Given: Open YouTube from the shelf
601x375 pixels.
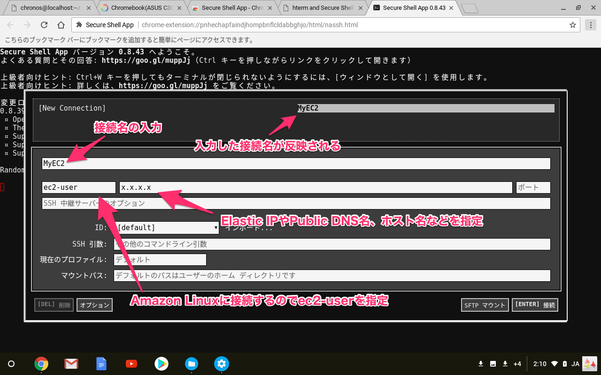Looking at the screenshot, I should click(x=131, y=363).
